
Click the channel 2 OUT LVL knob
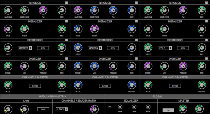132,85
